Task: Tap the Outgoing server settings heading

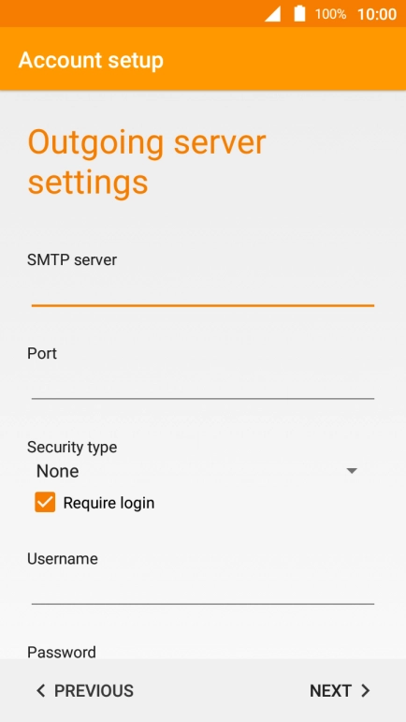Action: [147, 163]
